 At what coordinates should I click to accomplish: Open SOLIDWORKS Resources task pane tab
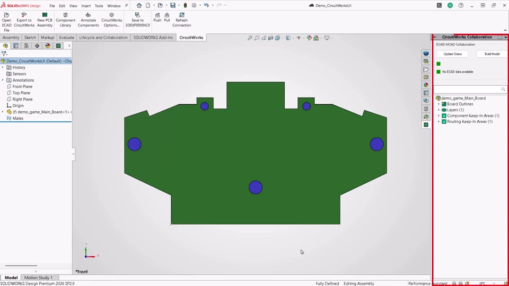pos(426,53)
